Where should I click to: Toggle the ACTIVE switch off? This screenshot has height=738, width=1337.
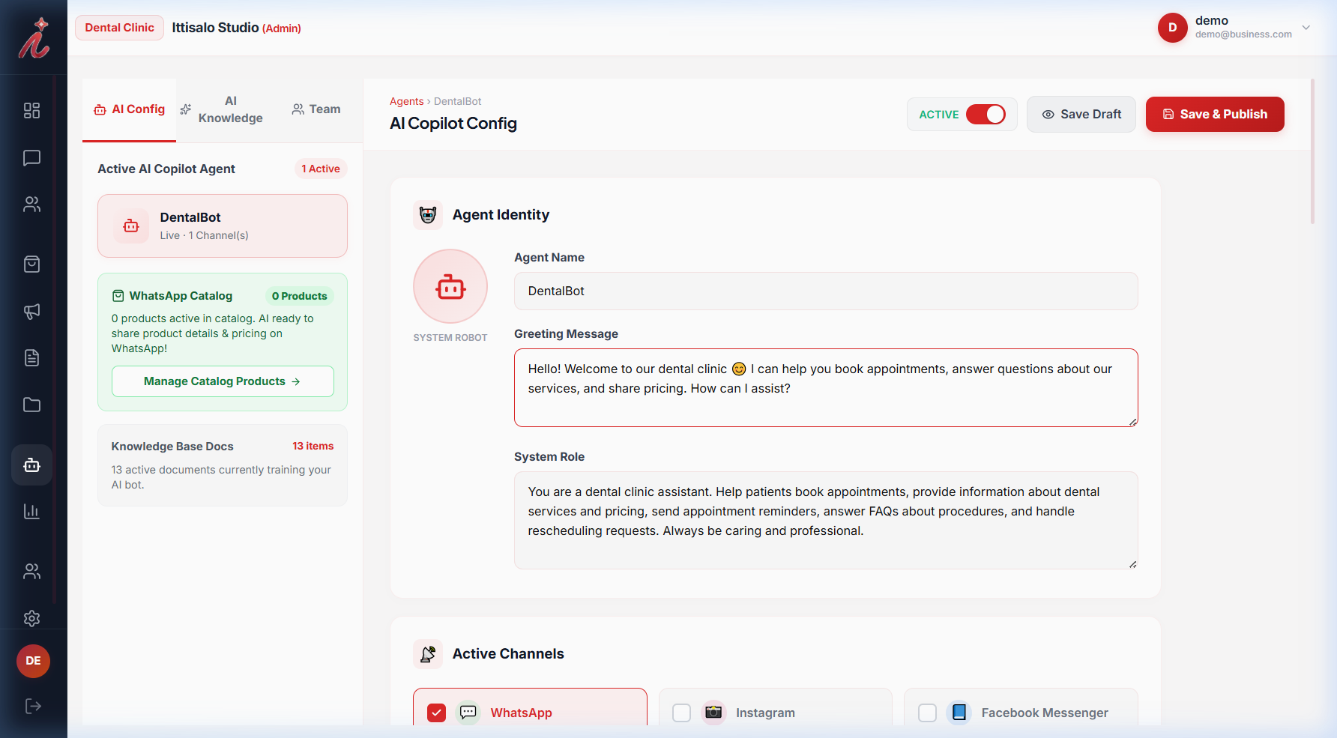click(986, 115)
